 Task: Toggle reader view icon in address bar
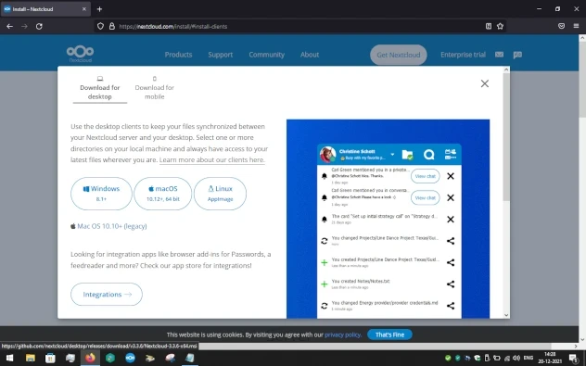point(489,26)
